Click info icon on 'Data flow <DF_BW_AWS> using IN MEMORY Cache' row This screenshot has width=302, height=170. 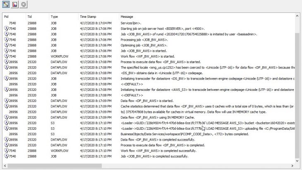(x=6, y=117)
